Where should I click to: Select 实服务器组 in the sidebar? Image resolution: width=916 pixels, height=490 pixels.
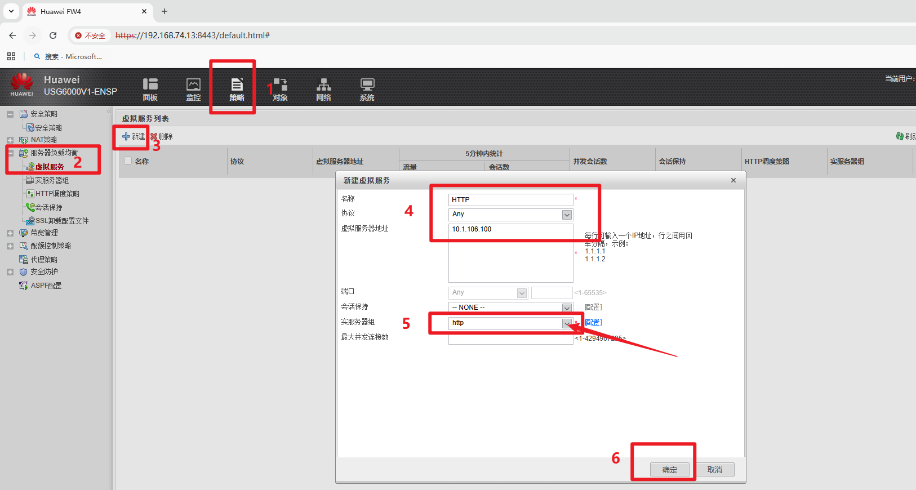click(51, 181)
